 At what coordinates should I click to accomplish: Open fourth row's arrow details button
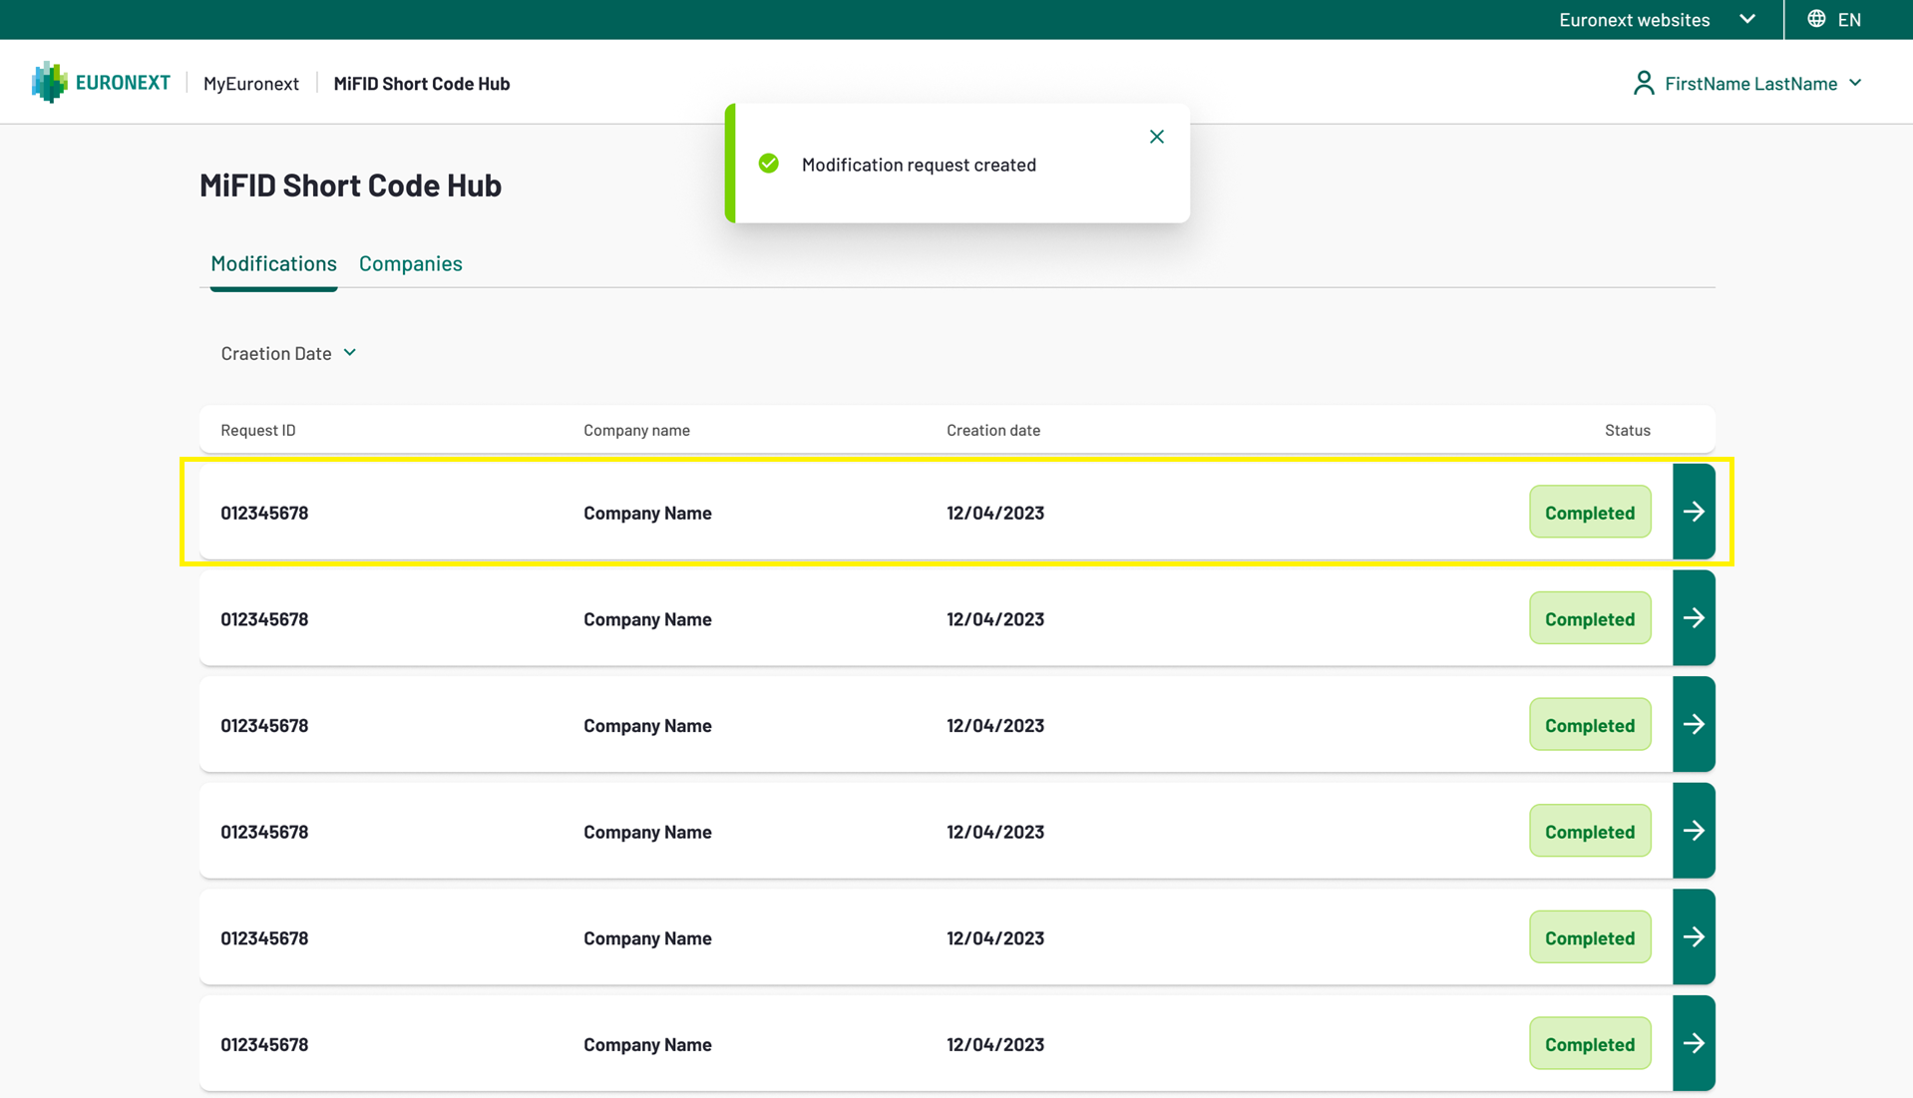pos(1693,831)
